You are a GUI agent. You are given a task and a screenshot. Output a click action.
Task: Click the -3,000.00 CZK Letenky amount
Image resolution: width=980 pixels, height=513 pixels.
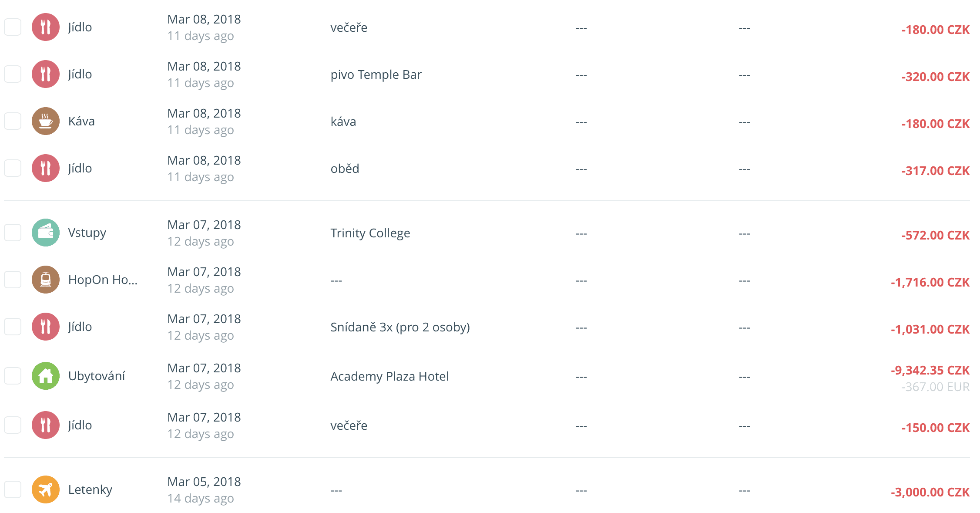(930, 493)
